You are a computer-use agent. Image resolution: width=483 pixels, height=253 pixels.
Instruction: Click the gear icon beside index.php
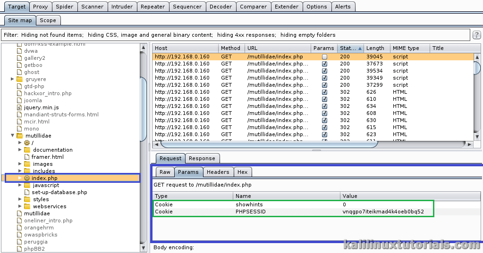pyautogui.click(x=27, y=178)
